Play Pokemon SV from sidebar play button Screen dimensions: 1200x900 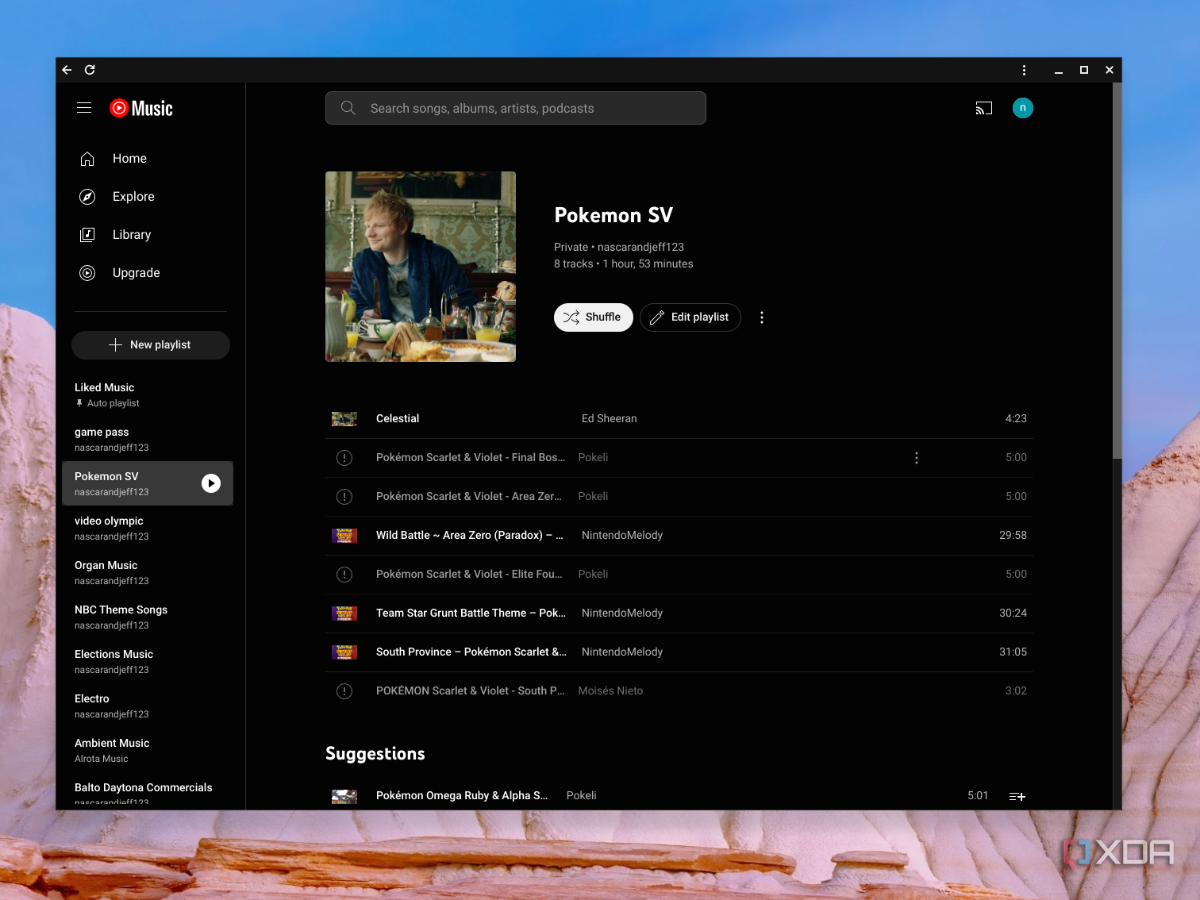(211, 483)
